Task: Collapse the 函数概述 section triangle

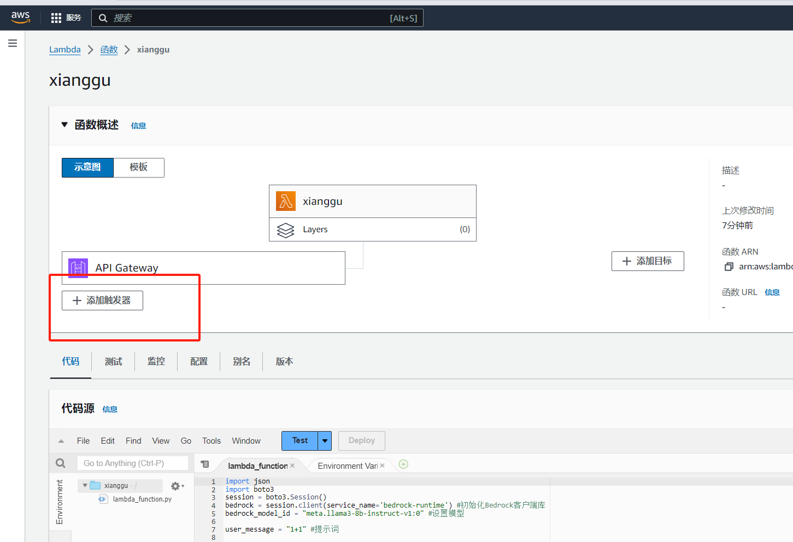Action: click(x=64, y=125)
